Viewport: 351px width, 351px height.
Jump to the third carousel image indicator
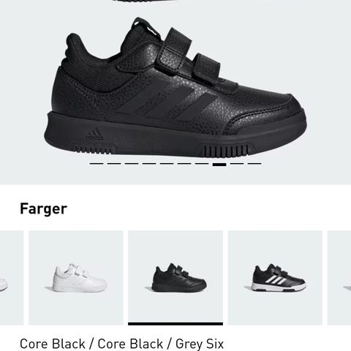pyautogui.click(x=132, y=164)
